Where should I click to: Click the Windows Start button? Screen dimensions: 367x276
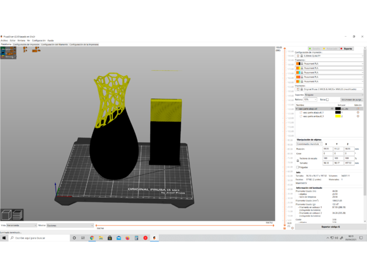[4, 238]
